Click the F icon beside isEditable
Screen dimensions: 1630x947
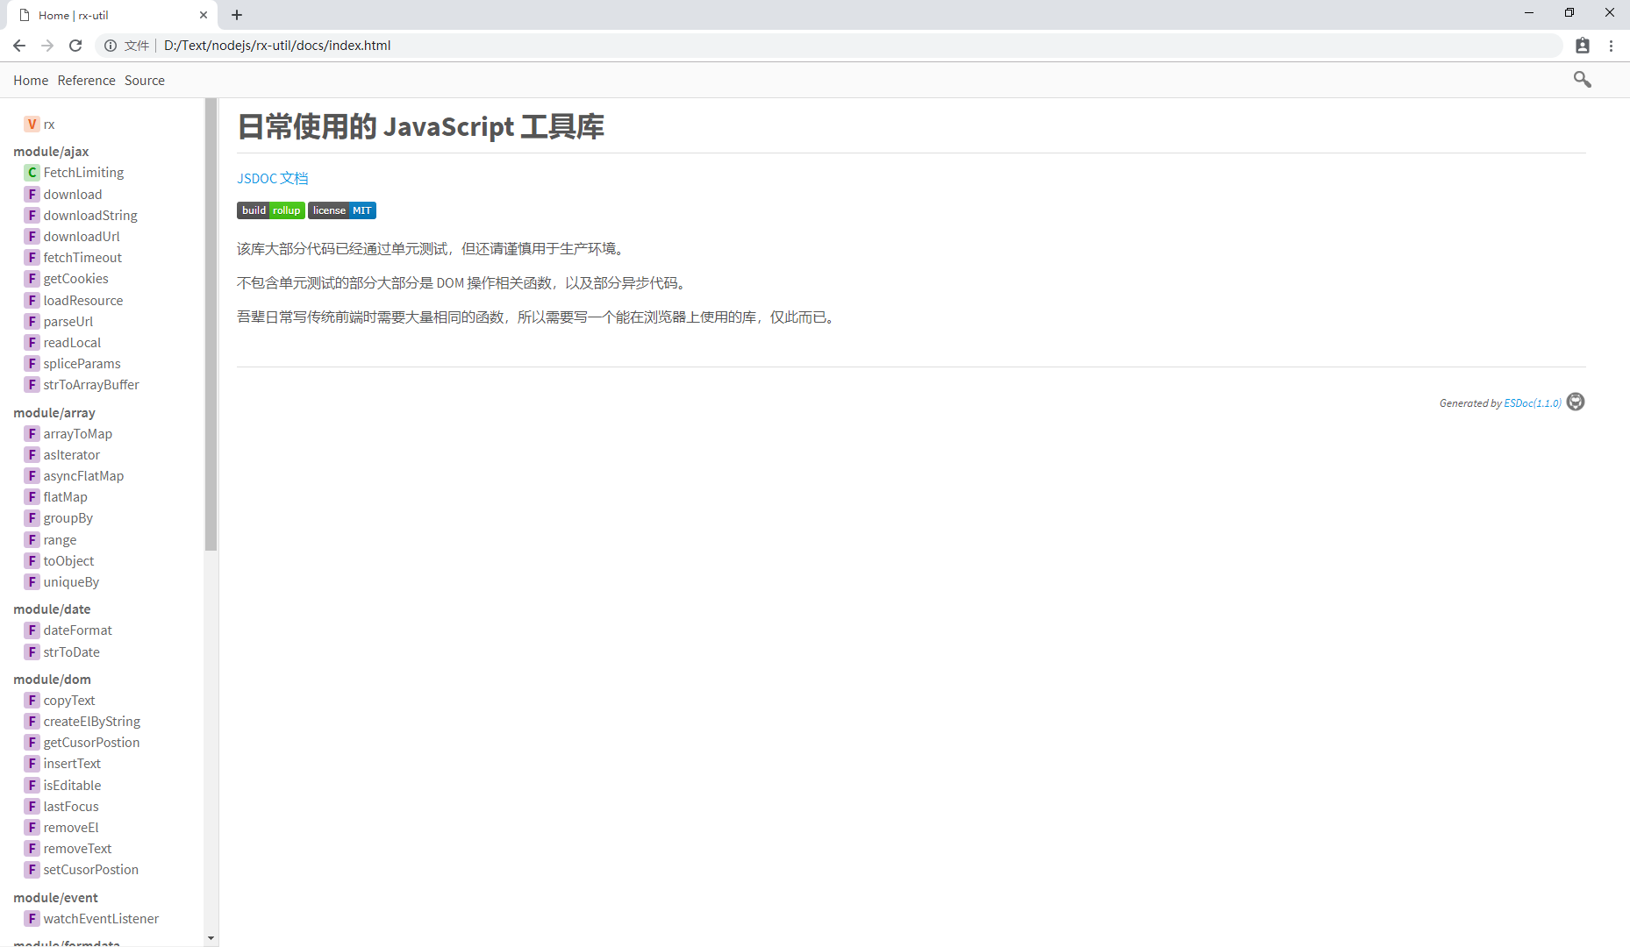click(32, 786)
